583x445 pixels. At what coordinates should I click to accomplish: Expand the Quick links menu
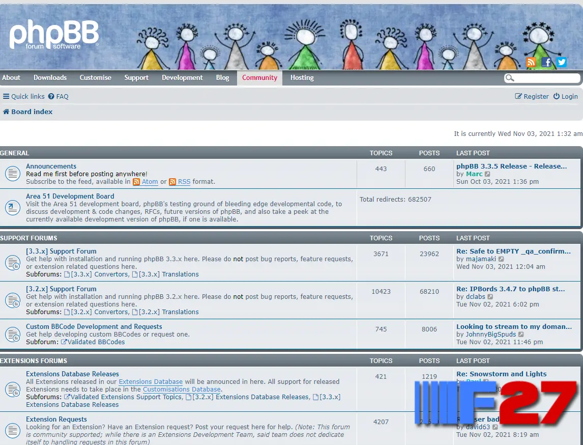coord(23,96)
